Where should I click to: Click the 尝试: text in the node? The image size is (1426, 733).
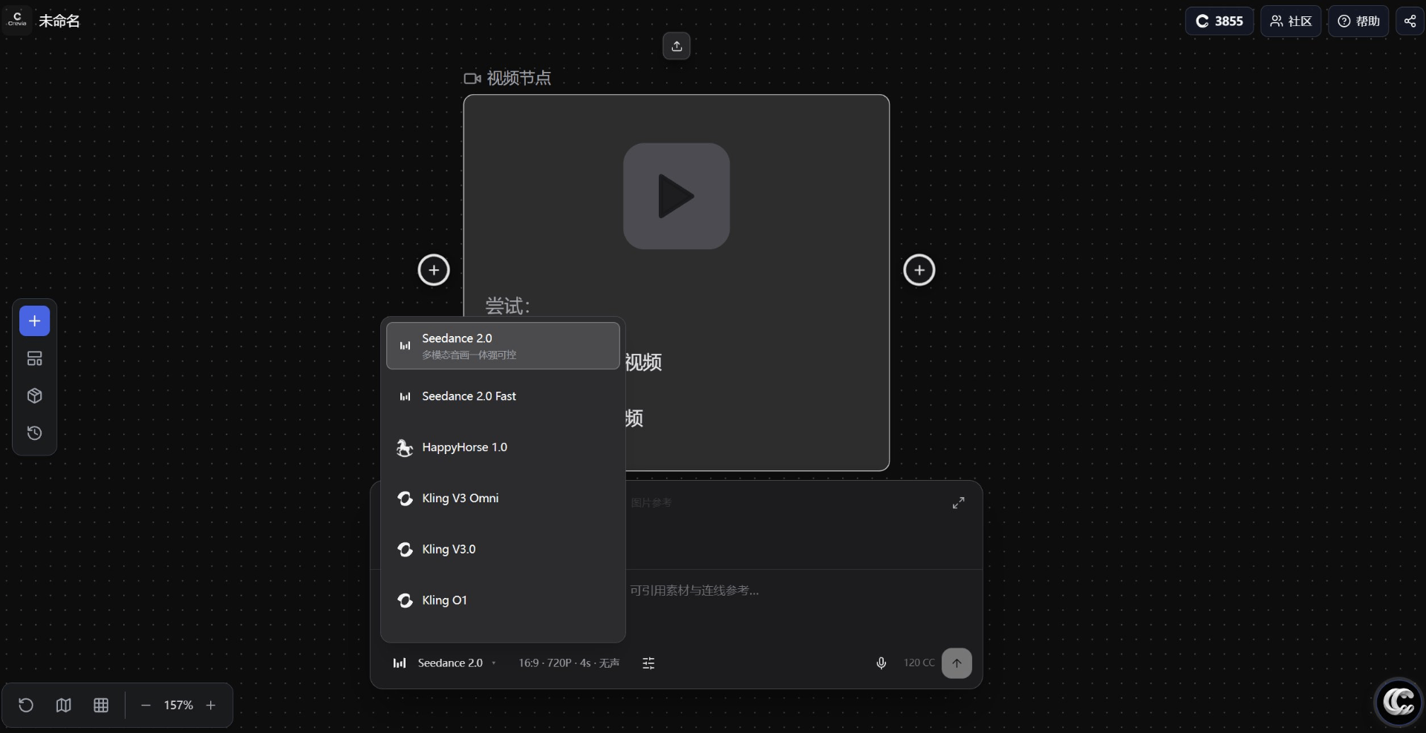508,306
